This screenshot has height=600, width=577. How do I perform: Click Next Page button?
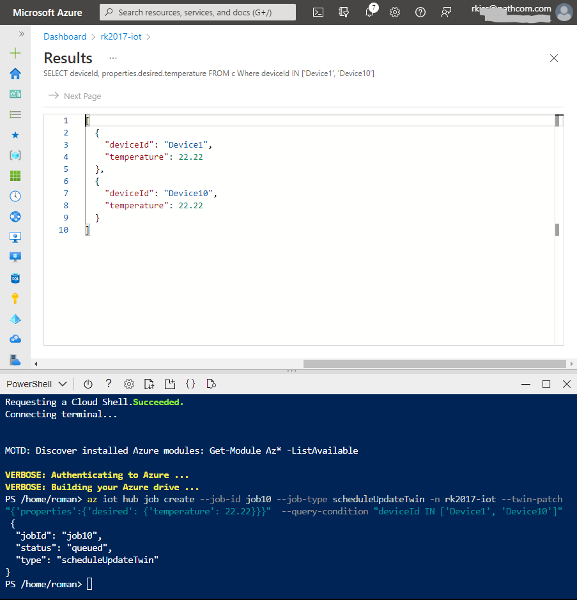click(x=75, y=96)
